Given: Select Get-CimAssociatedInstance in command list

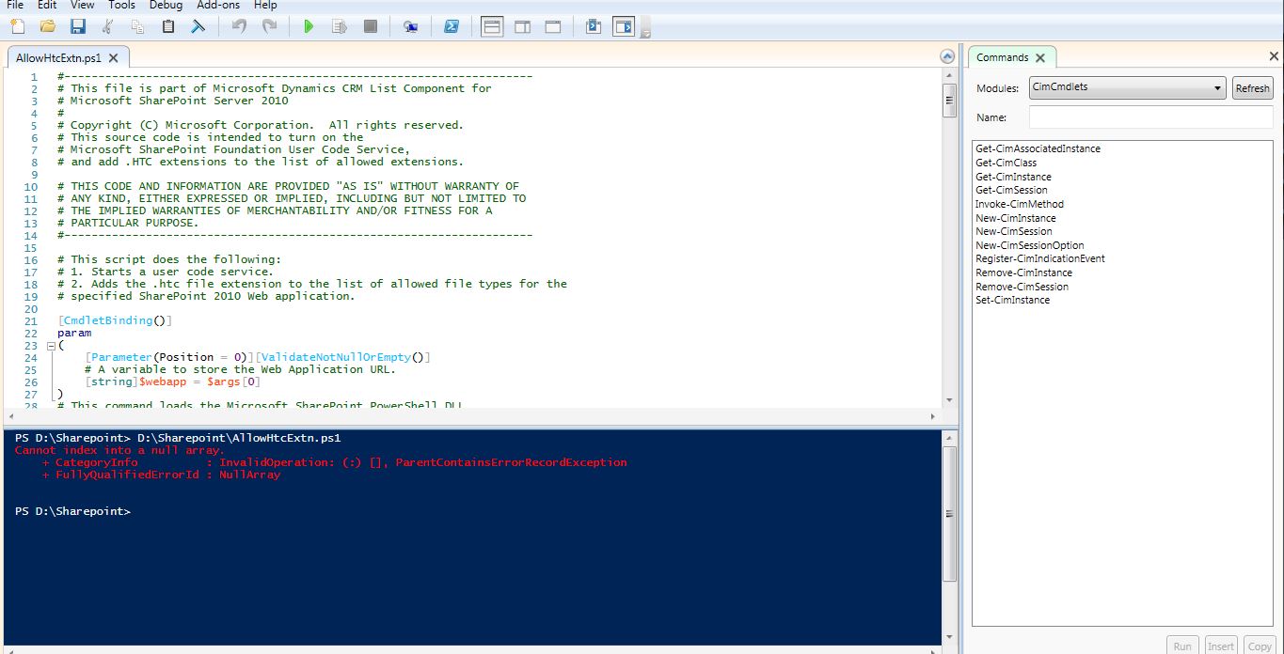Looking at the screenshot, I should click(x=1038, y=148).
